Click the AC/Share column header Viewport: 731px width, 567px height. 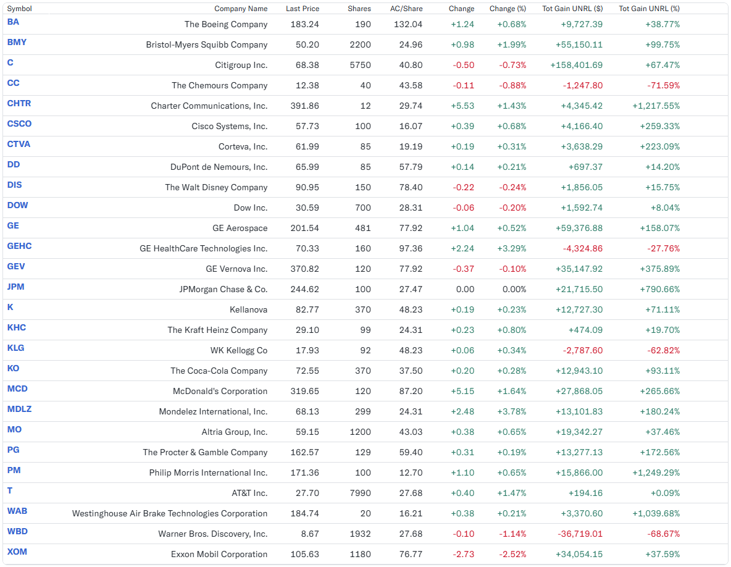[x=406, y=9]
